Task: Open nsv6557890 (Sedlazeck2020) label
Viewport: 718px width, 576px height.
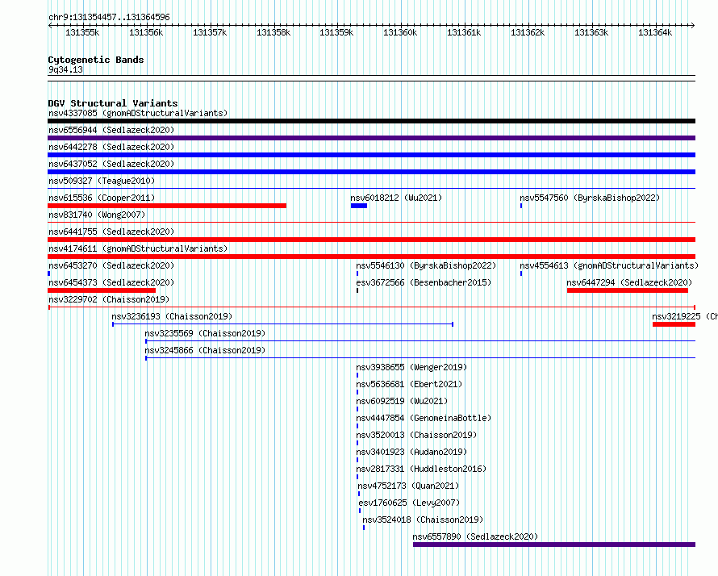Action: pos(475,536)
